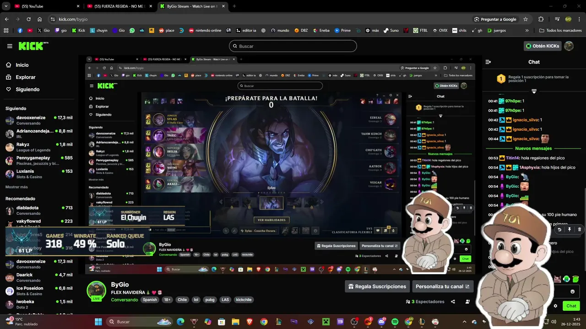Image resolution: width=586 pixels, height=329 pixels.
Task: Click the Kick Buscar search field
Action: point(293,46)
